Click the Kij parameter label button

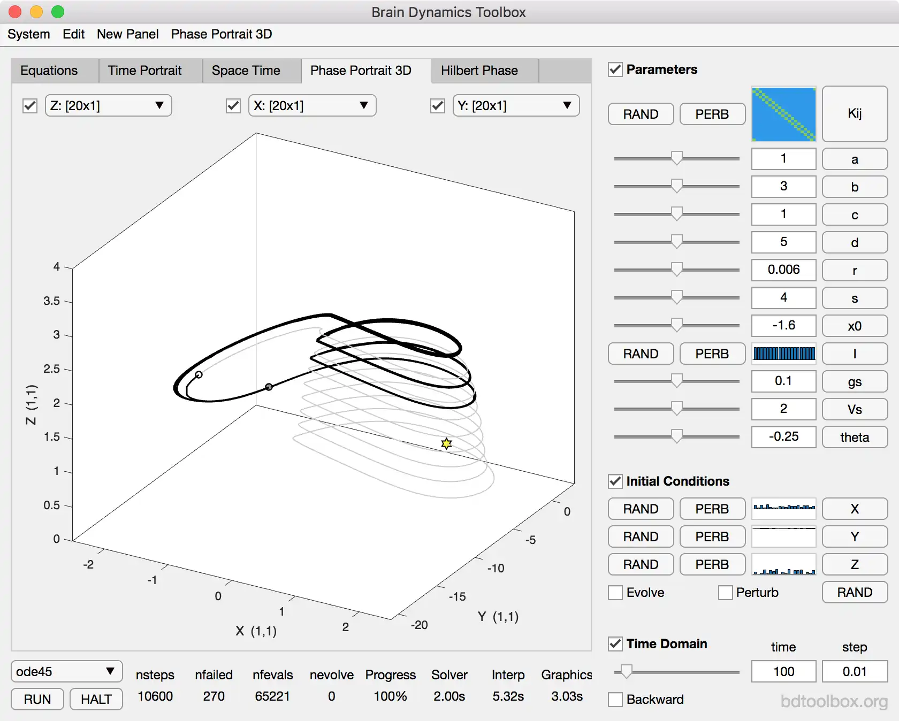coord(854,114)
